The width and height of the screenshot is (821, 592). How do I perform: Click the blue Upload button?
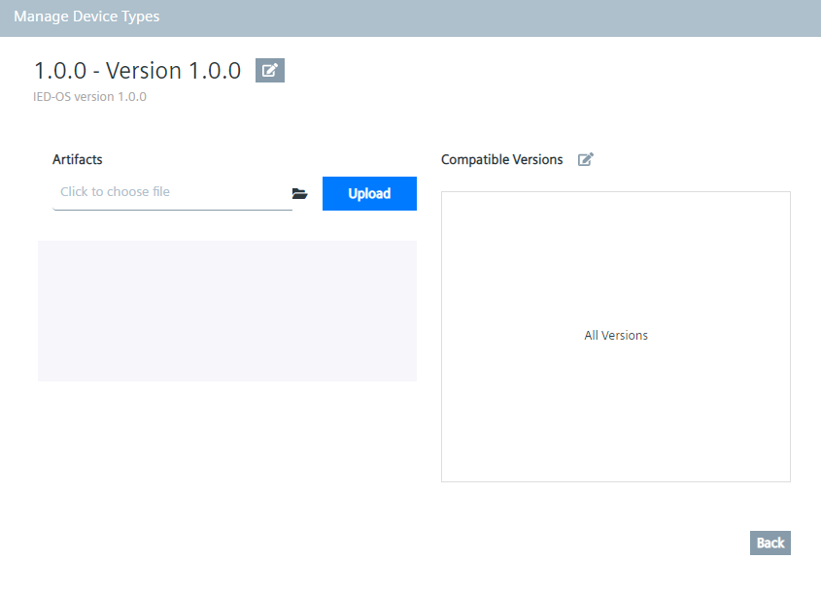click(369, 193)
